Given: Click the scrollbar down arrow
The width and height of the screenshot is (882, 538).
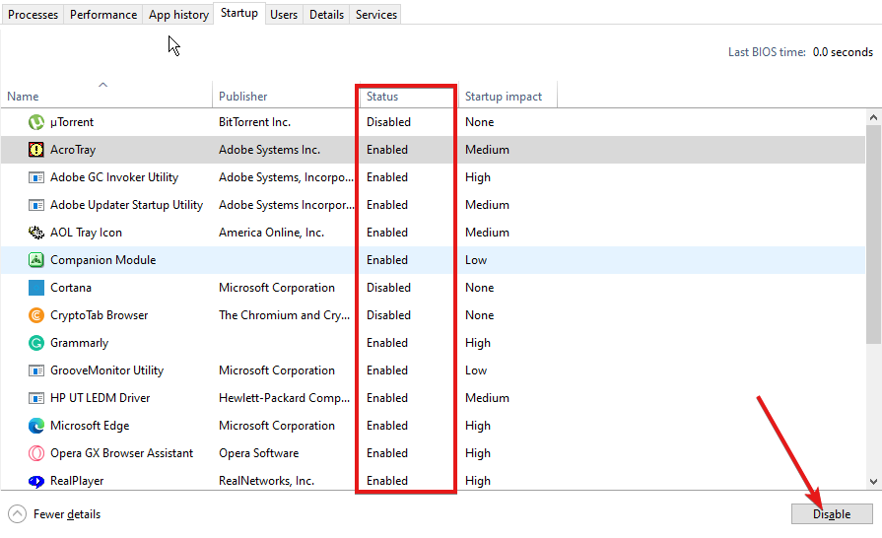Looking at the screenshot, I should [873, 481].
